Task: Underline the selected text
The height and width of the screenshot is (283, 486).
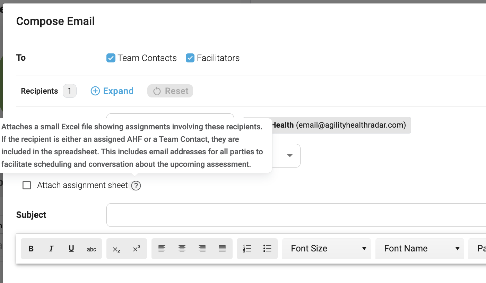Action: point(71,249)
